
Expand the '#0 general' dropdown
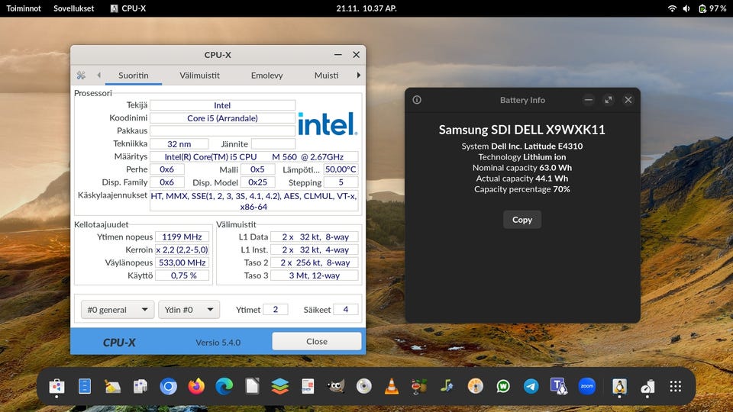coord(118,310)
